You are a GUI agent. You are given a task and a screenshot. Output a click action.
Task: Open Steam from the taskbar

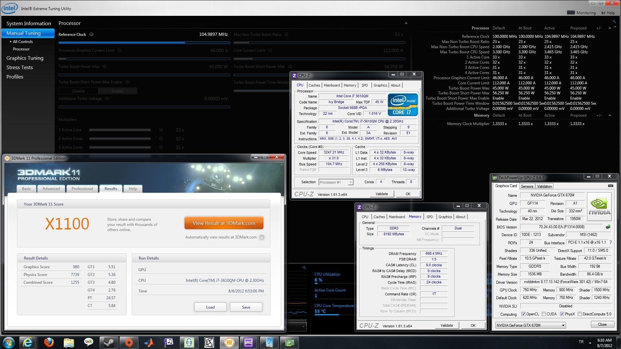pyautogui.click(x=109, y=342)
